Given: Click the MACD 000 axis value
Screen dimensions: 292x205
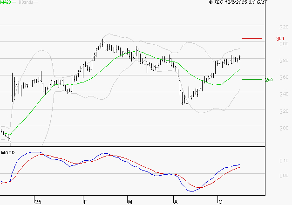Looking at the screenshot, I should point(284,176).
